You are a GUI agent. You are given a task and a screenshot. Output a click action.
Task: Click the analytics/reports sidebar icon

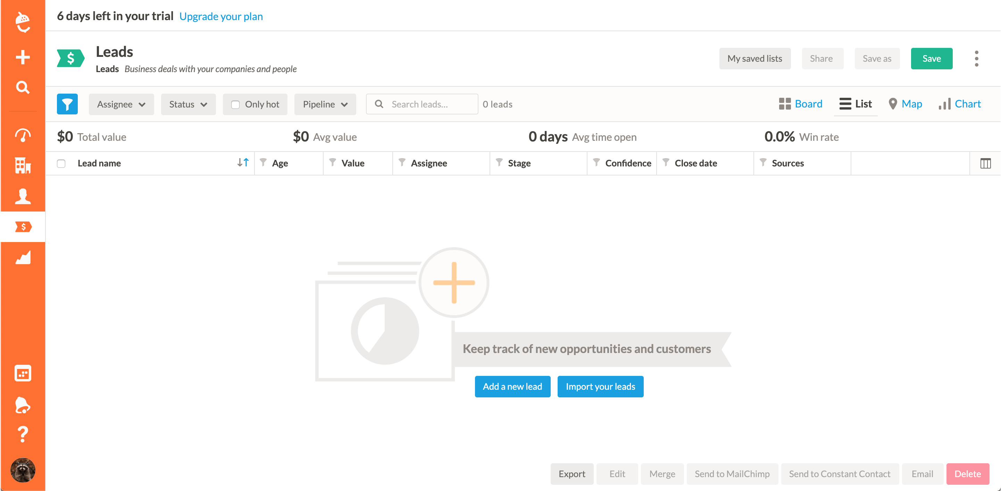(x=23, y=258)
